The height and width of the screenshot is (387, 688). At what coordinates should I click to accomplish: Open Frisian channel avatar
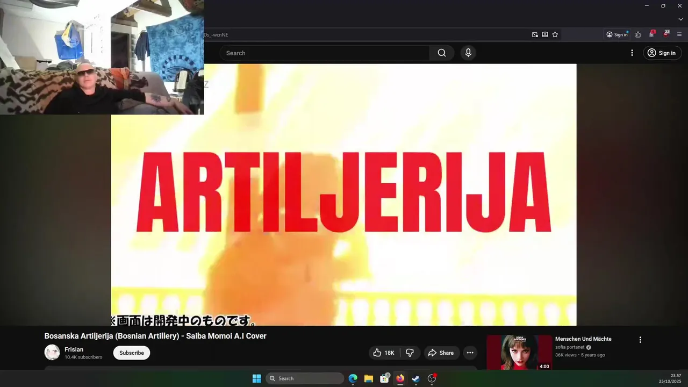52,353
